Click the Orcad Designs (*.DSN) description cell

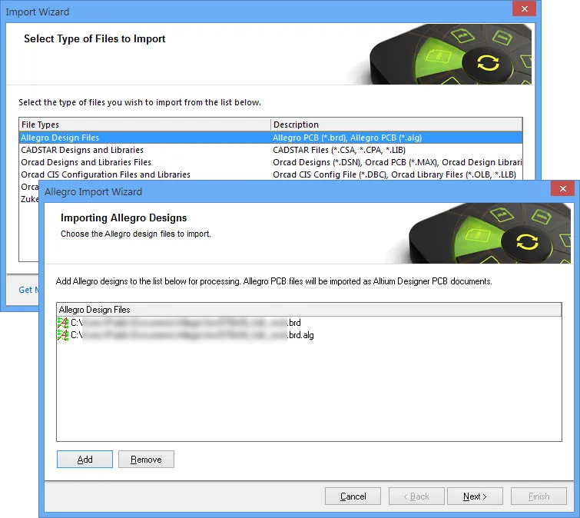click(x=397, y=162)
